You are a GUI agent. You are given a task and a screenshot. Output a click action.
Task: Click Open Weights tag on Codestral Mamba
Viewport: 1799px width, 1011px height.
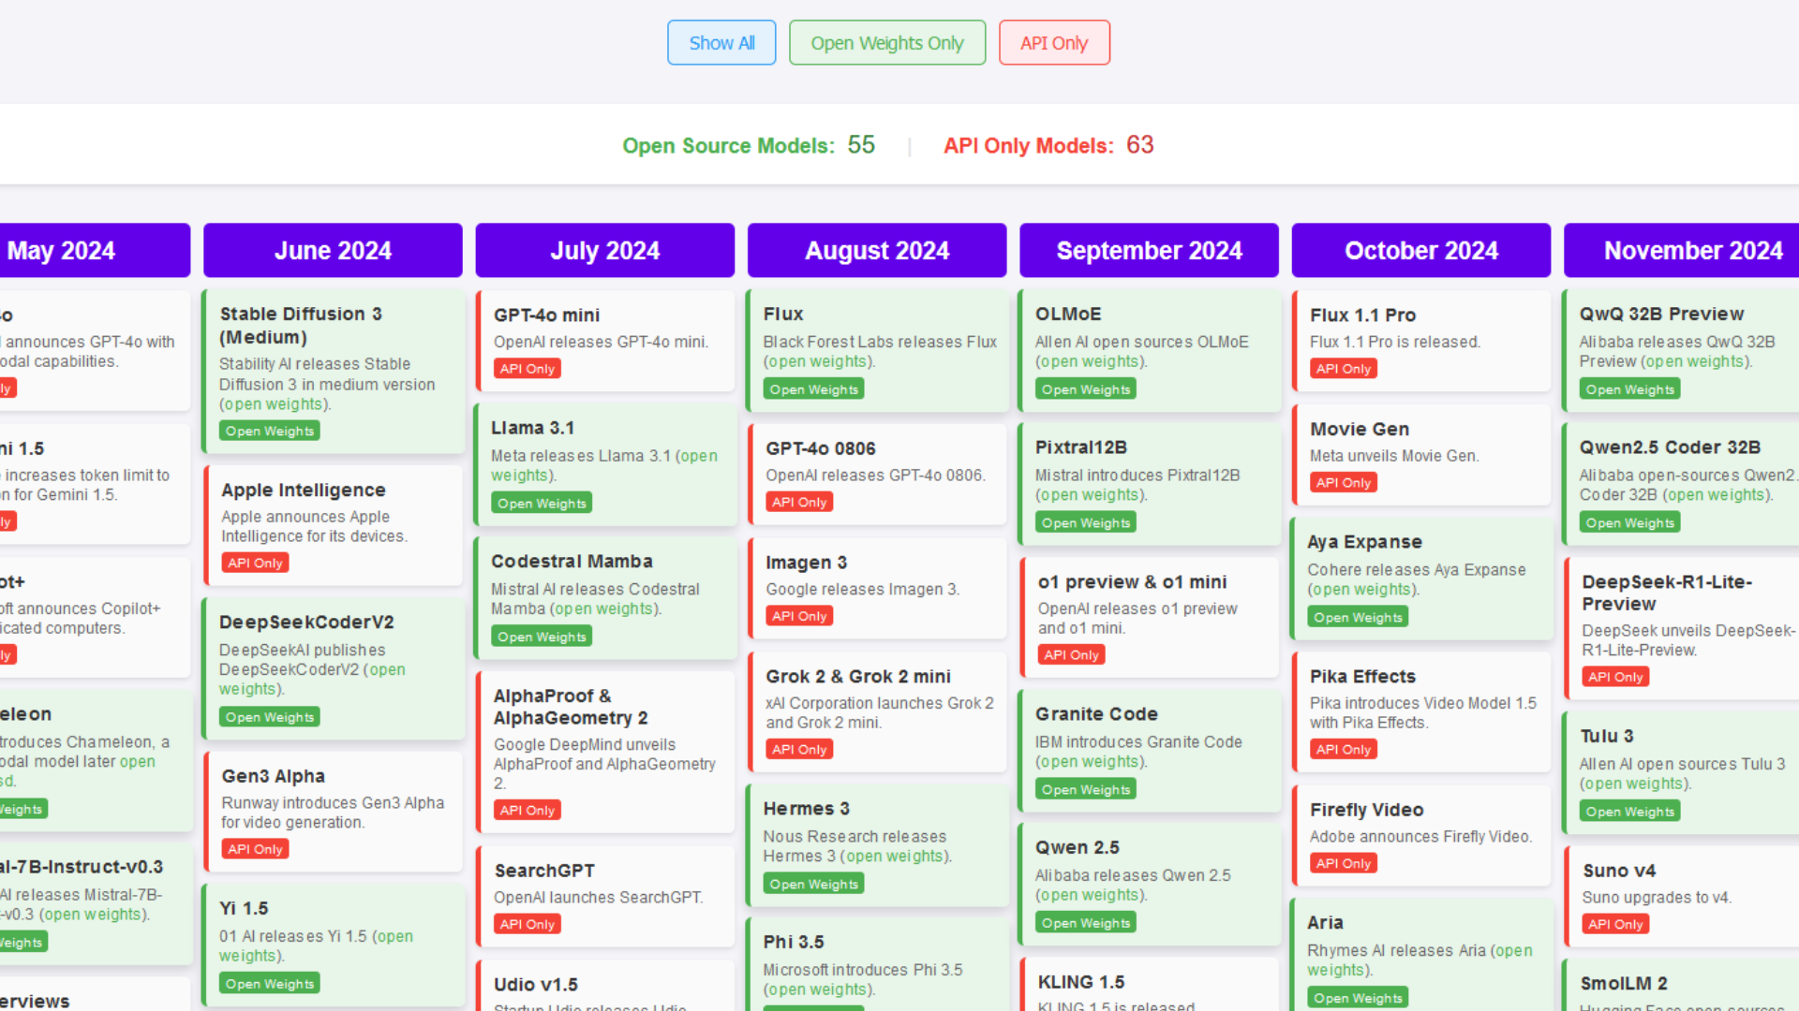click(542, 637)
